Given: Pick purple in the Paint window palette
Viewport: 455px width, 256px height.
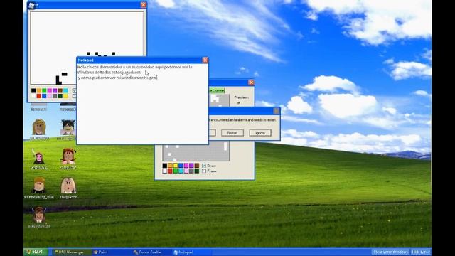Looking at the screenshot, I should click(55, 90).
